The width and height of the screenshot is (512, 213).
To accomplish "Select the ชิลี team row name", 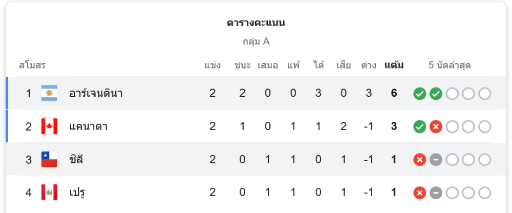I will [x=76, y=159].
